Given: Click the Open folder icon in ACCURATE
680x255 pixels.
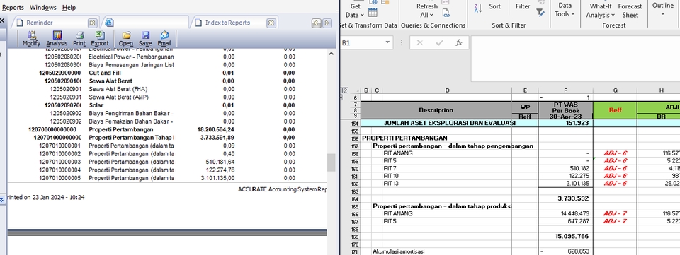Looking at the screenshot, I should (126, 38).
